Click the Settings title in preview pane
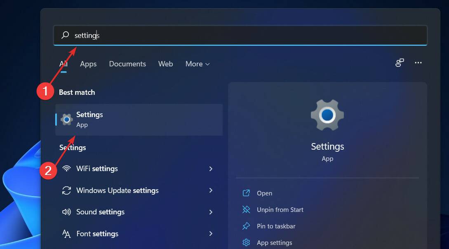The width and height of the screenshot is (449, 249). coord(327,146)
